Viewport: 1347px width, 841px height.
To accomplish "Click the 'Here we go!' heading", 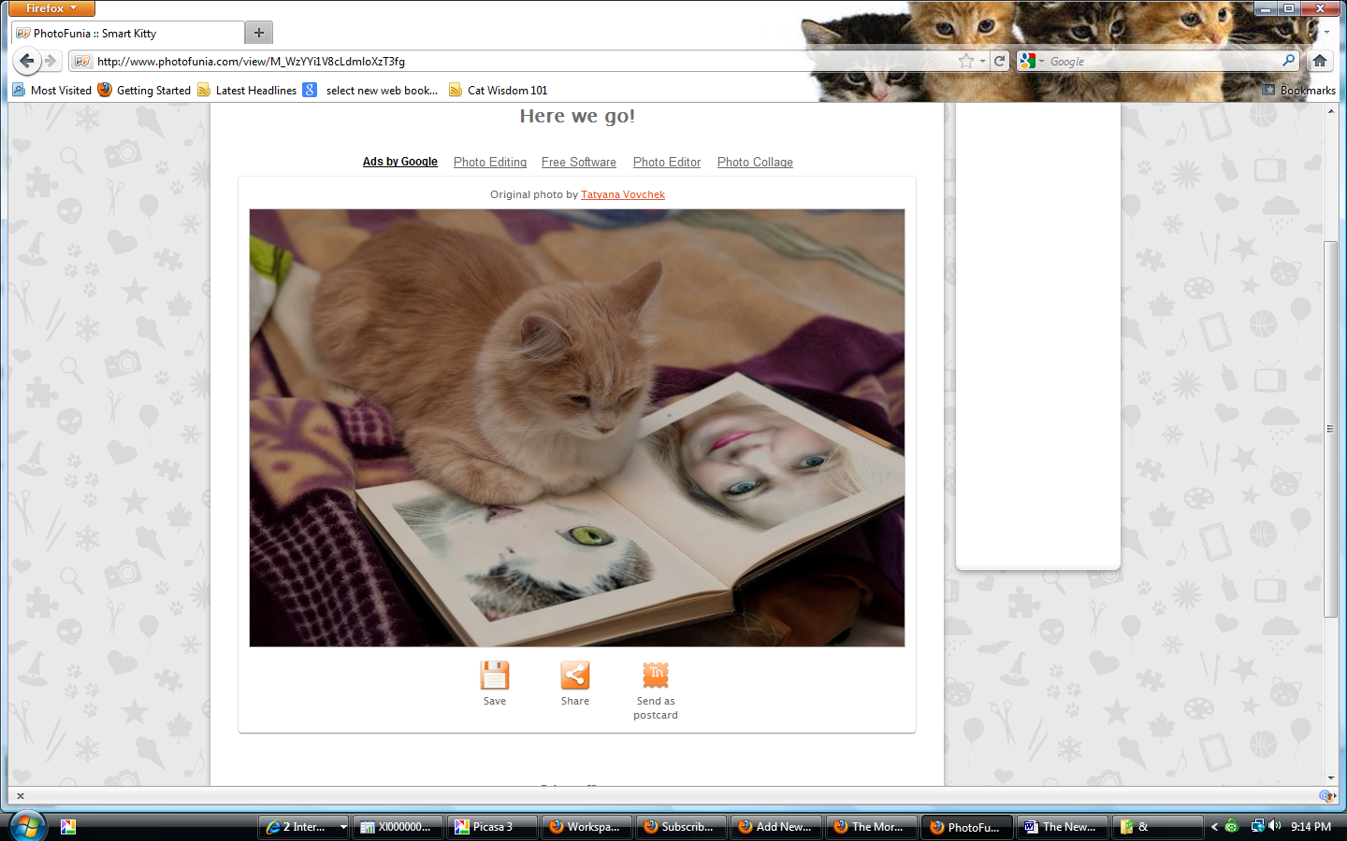I will tap(577, 116).
